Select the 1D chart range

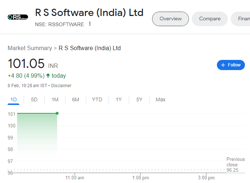click(x=13, y=99)
